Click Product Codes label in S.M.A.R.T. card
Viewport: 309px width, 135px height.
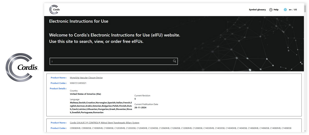pyautogui.click(x=58, y=128)
